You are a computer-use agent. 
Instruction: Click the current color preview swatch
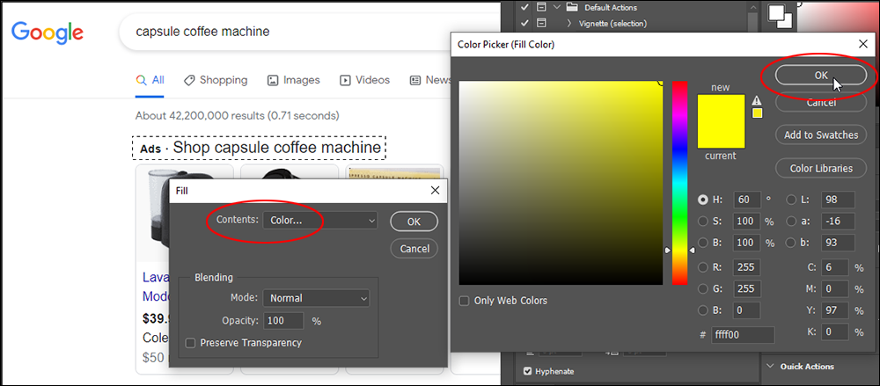pos(722,135)
